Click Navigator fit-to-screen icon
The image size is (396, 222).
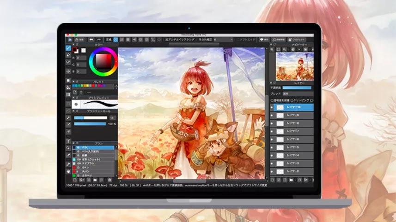[x=278, y=50]
